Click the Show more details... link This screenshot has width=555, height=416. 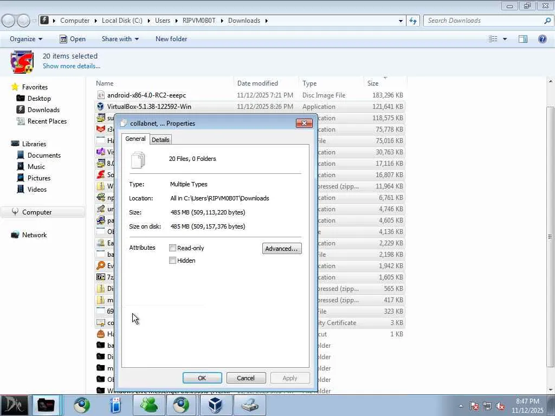[72, 66]
